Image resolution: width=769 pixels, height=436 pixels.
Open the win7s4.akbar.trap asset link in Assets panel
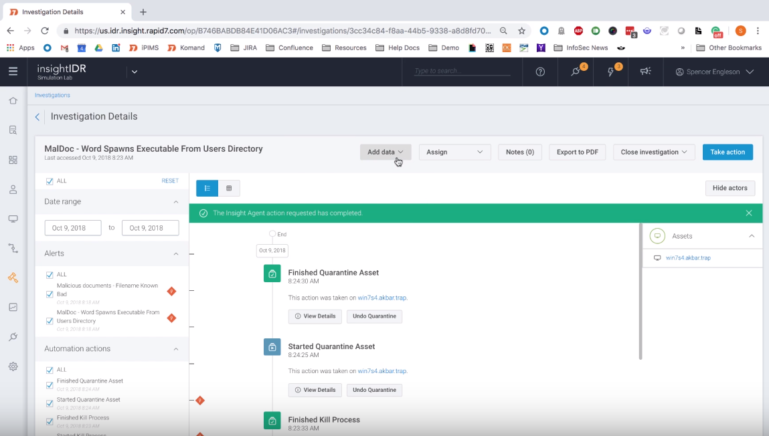tap(688, 257)
